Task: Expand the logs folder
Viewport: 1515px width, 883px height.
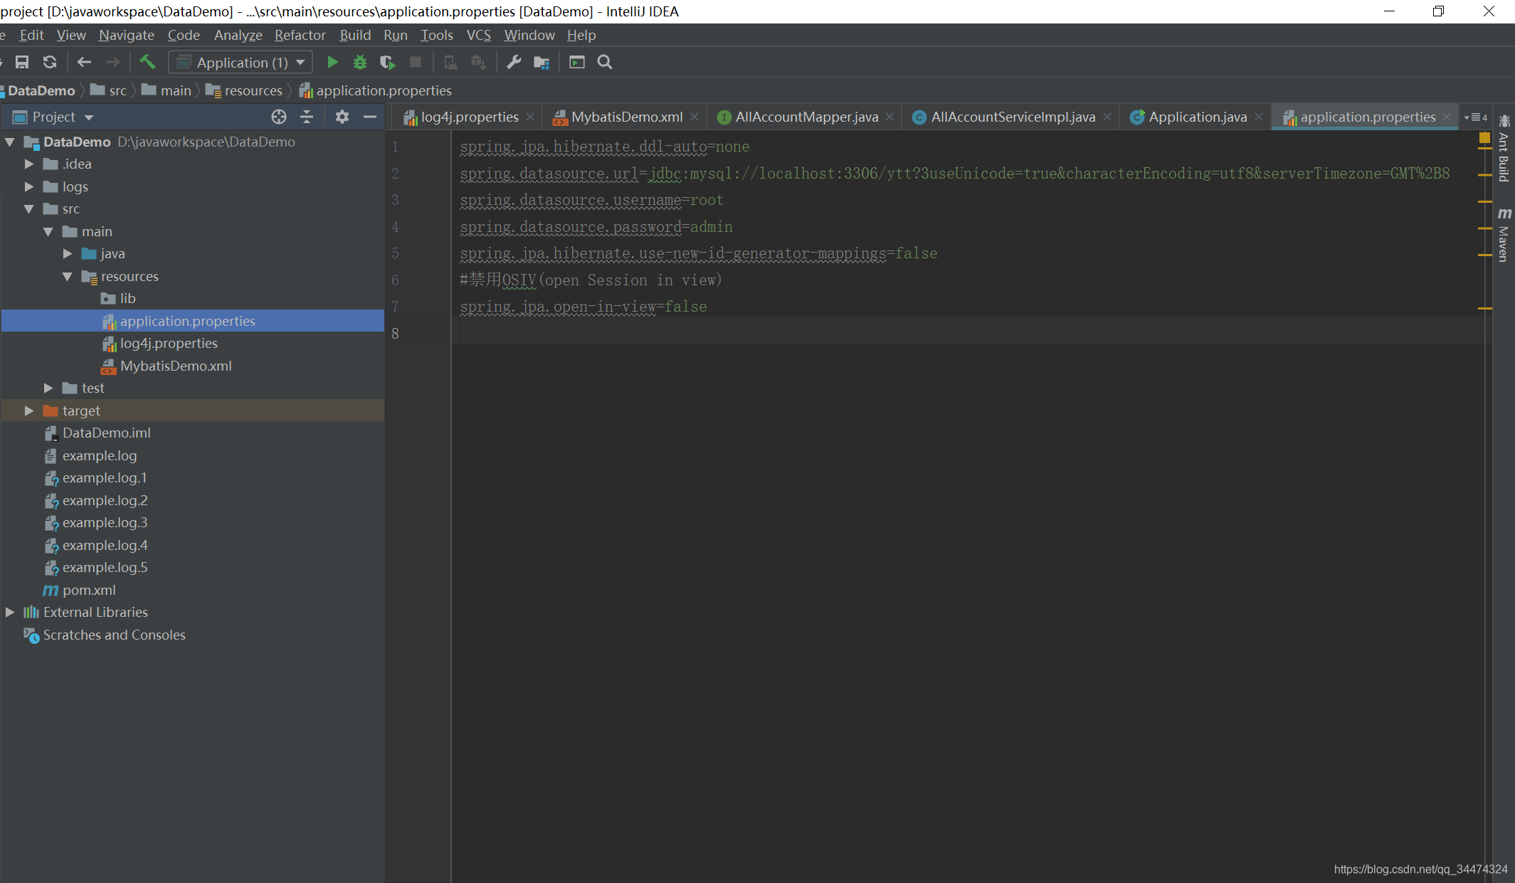Action: (29, 187)
